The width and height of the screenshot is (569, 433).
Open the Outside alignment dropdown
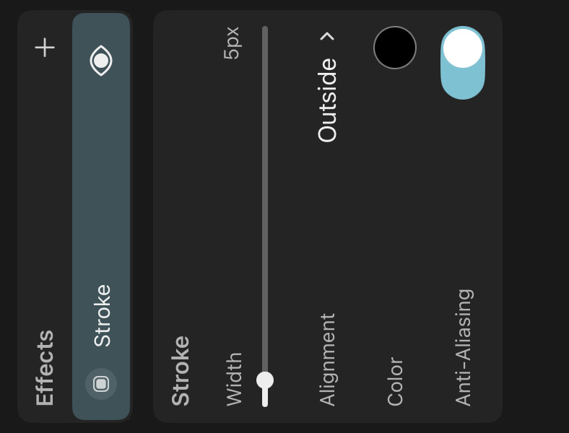coord(327,100)
